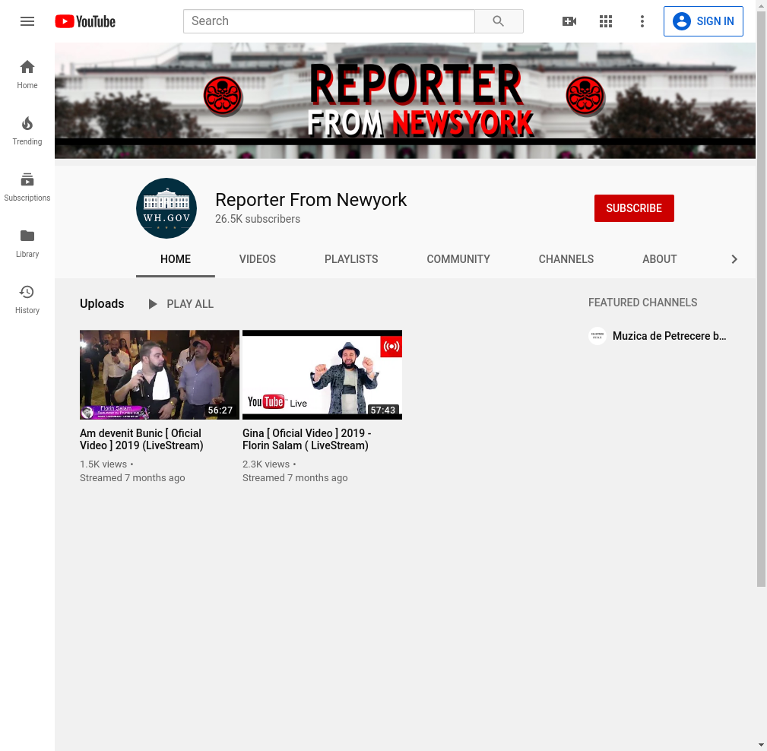Click Play All triangle icon
This screenshot has height=751, width=767.
point(153,304)
